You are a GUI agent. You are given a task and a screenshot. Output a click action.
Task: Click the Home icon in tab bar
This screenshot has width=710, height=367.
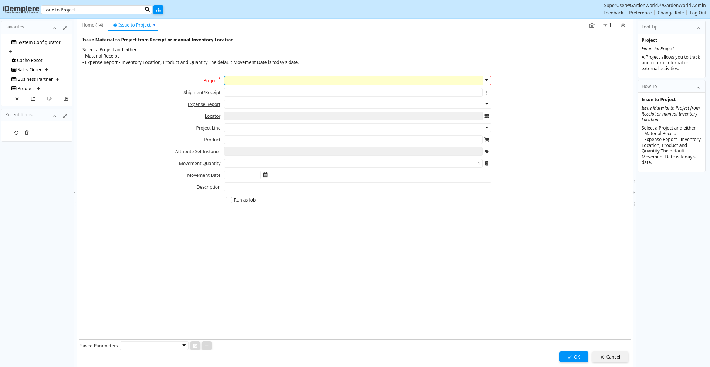[592, 25]
